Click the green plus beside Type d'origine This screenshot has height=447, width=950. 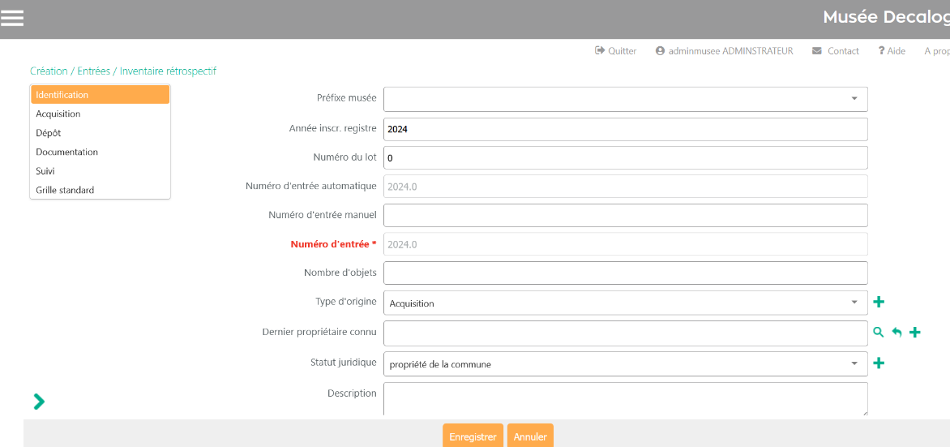pos(878,303)
